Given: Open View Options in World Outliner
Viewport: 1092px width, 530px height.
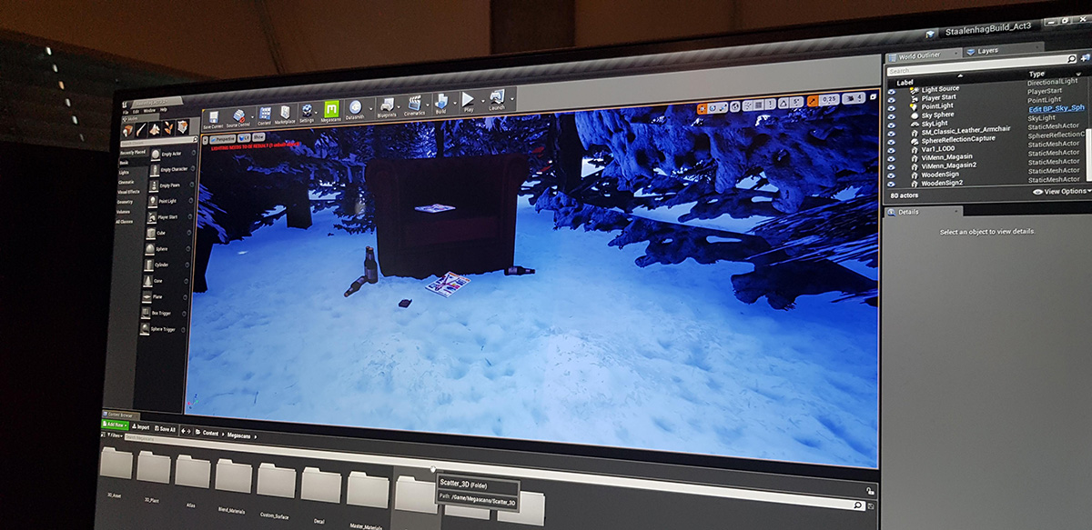Looking at the screenshot, I should [x=1060, y=192].
